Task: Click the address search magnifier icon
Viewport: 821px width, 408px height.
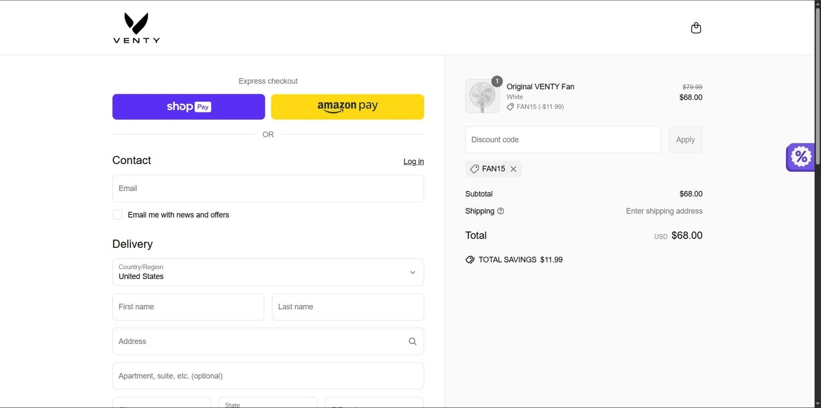Action: (x=413, y=341)
